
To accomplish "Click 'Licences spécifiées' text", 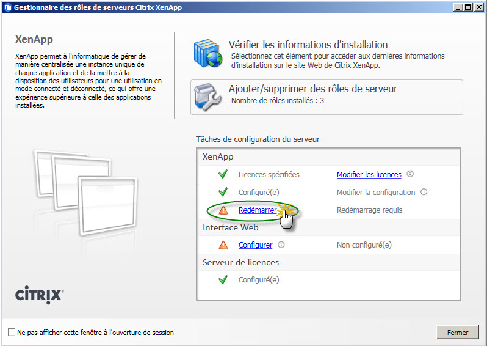I will point(269,175).
